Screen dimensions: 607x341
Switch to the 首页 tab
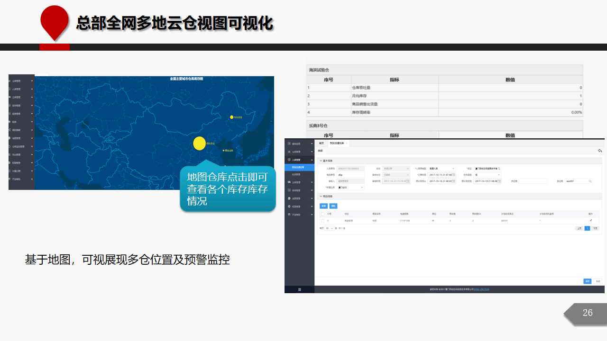click(322, 143)
